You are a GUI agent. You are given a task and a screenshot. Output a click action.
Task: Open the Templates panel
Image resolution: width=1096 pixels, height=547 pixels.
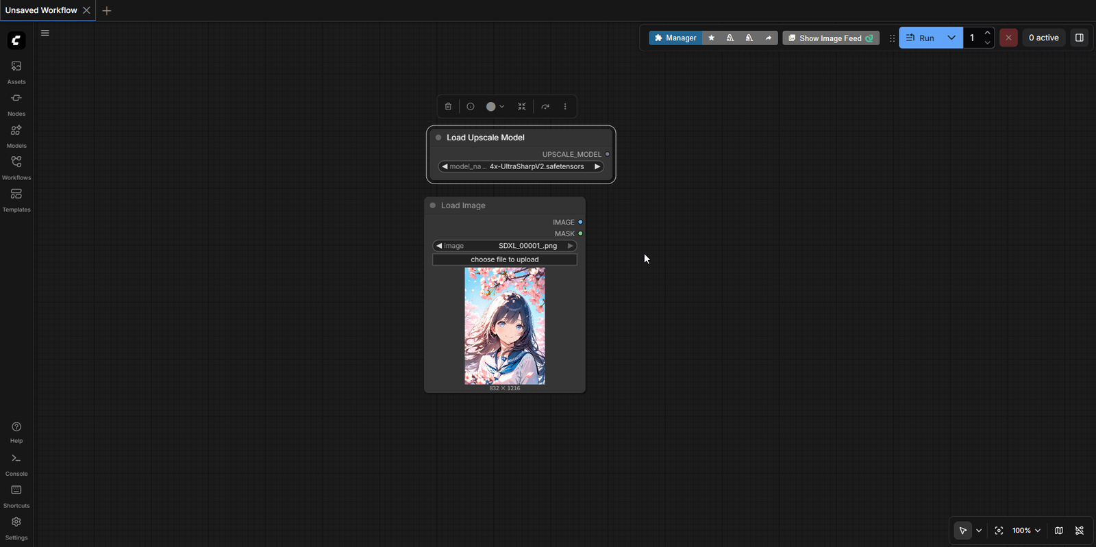pos(16,200)
